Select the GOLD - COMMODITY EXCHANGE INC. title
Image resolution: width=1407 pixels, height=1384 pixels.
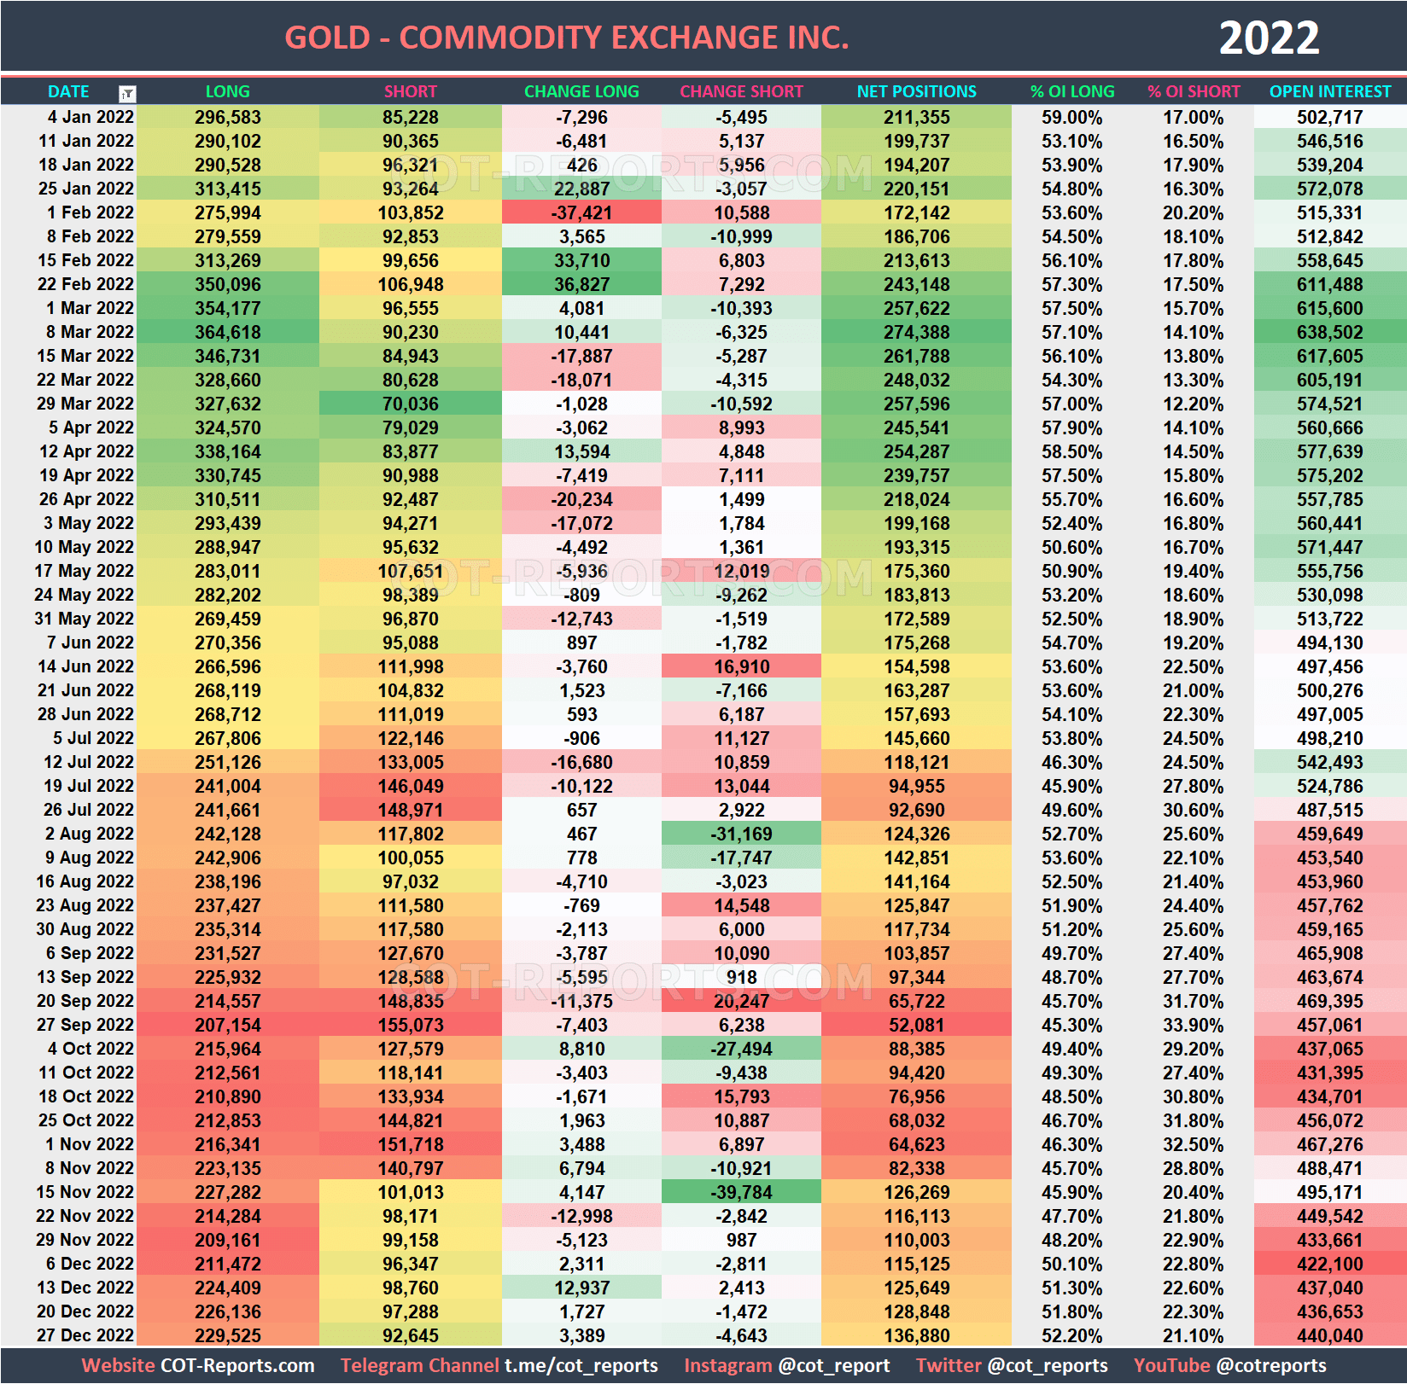point(566,37)
